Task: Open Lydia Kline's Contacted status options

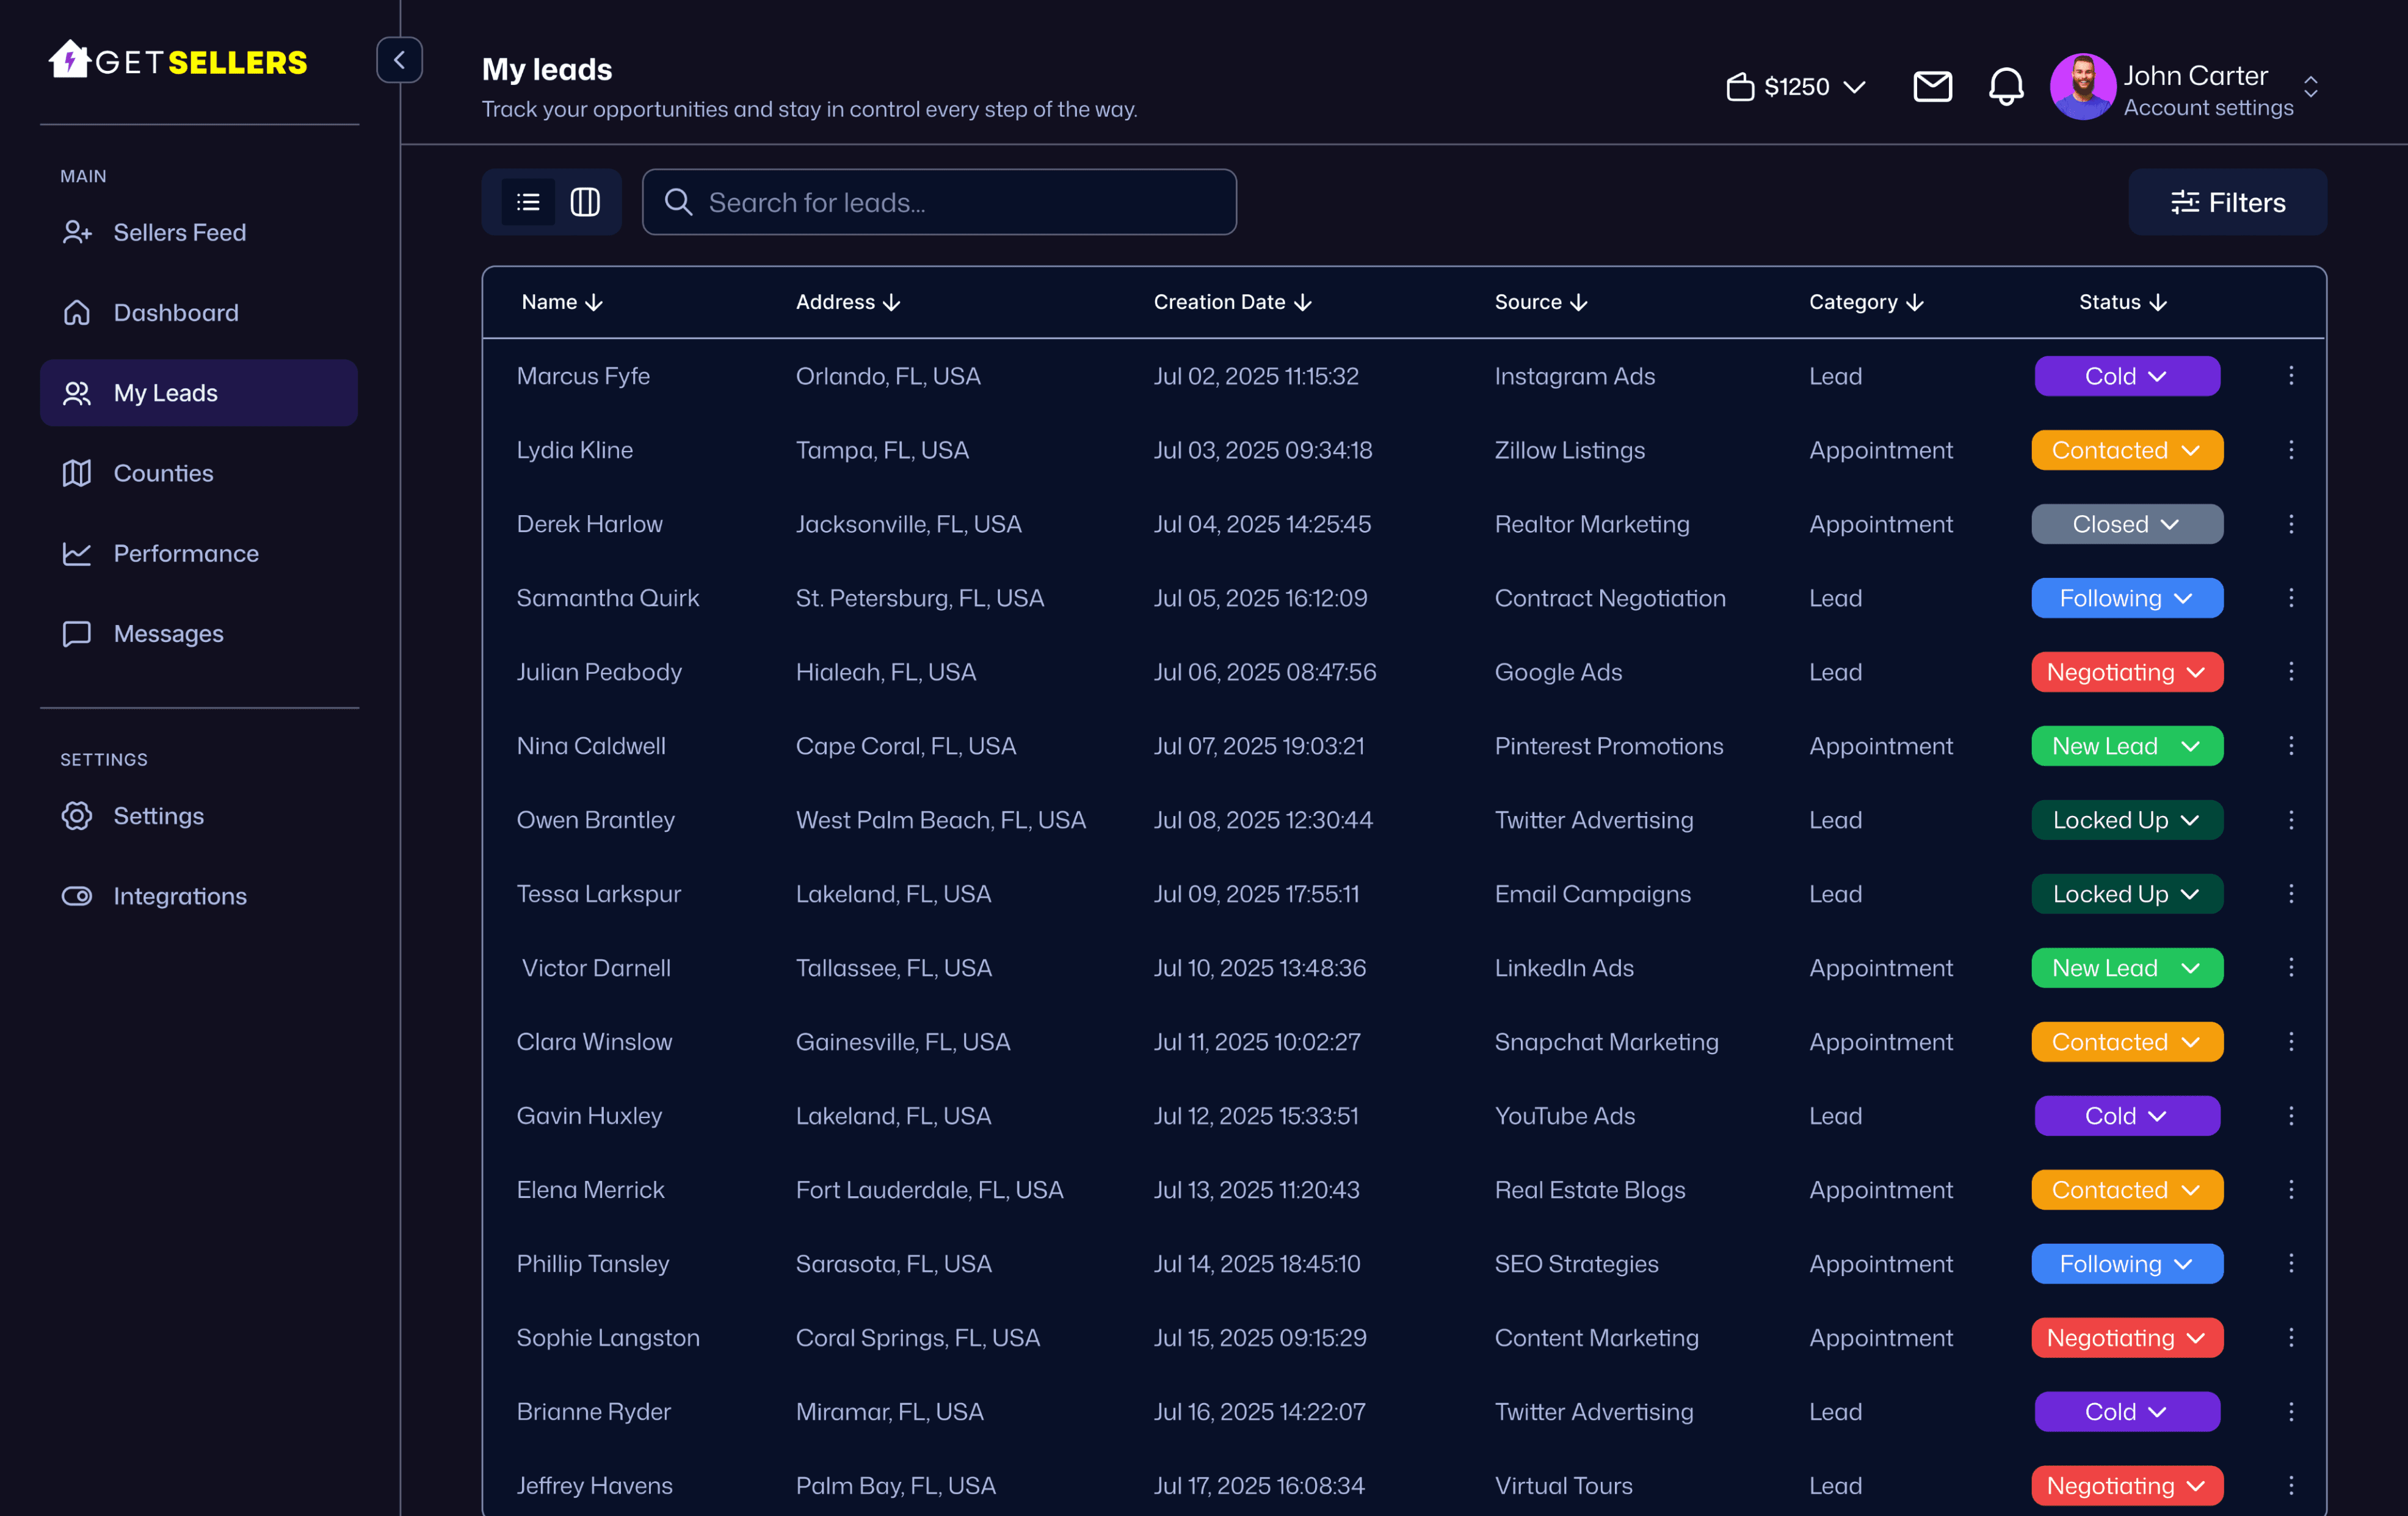Action: pos(2126,450)
